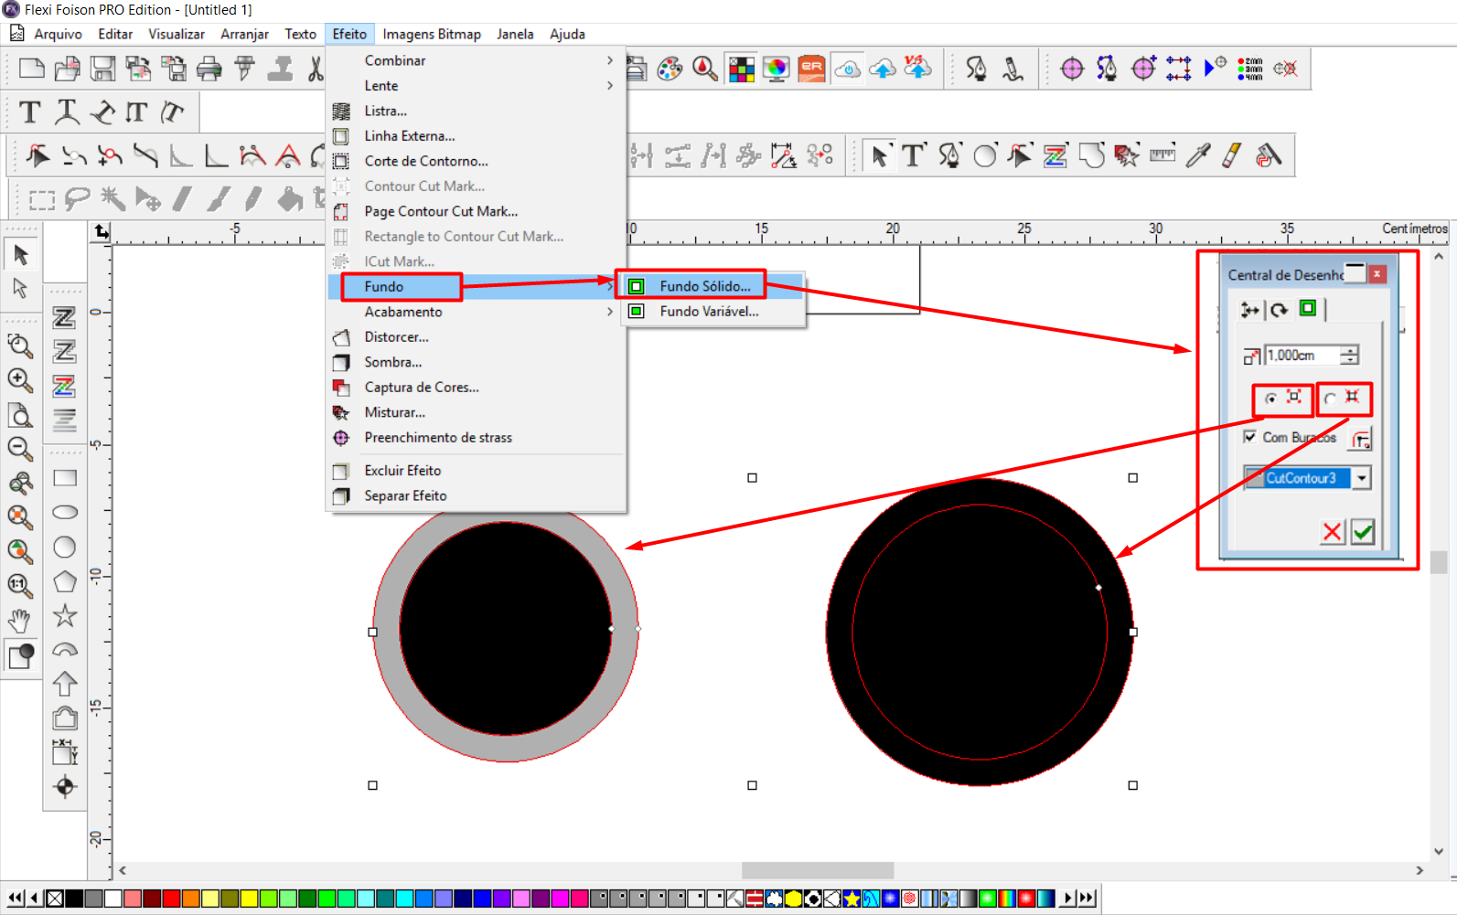The image size is (1457, 915).
Task: Click the round corner options button
Action: 1361,439
